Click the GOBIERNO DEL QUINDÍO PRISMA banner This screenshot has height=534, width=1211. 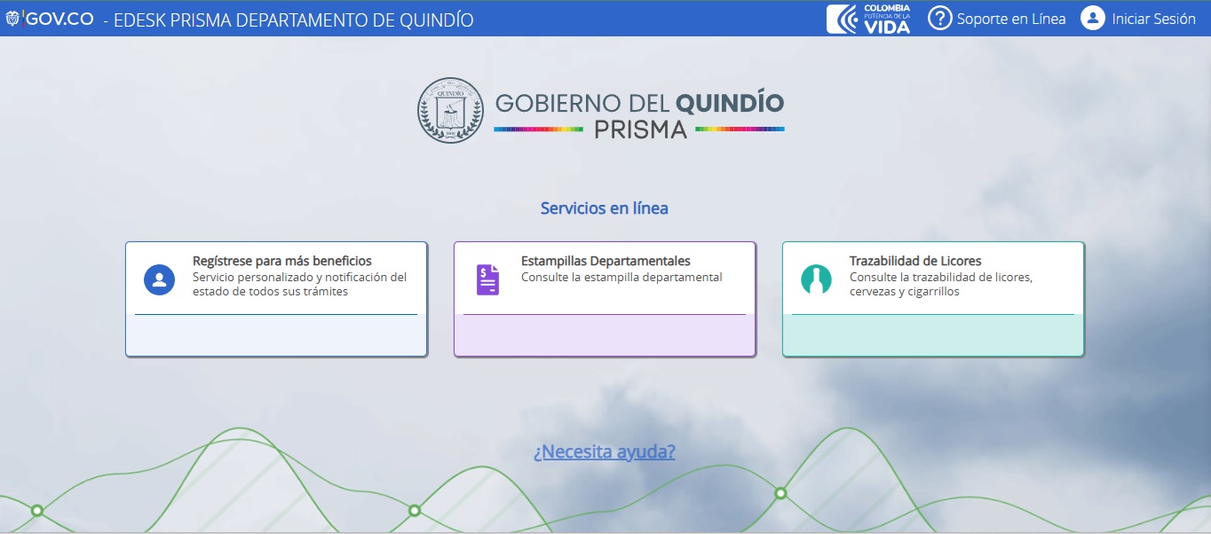(x=639, y=115)
